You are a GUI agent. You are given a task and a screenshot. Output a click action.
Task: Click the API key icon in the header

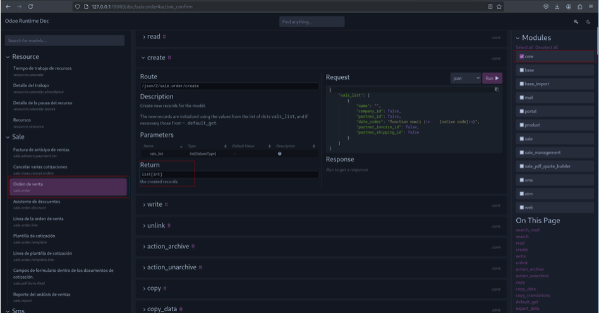[576, 21]
